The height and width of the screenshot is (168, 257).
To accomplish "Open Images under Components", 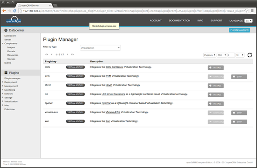I will [11, 47].
